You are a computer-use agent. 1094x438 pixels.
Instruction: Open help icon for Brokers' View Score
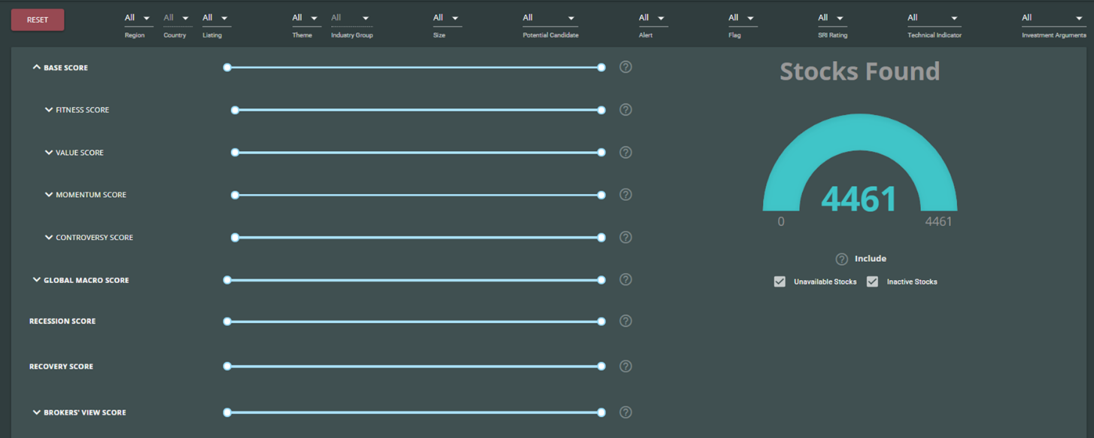point(625,412)
